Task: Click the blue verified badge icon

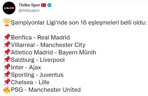Action: coord(49,5)
